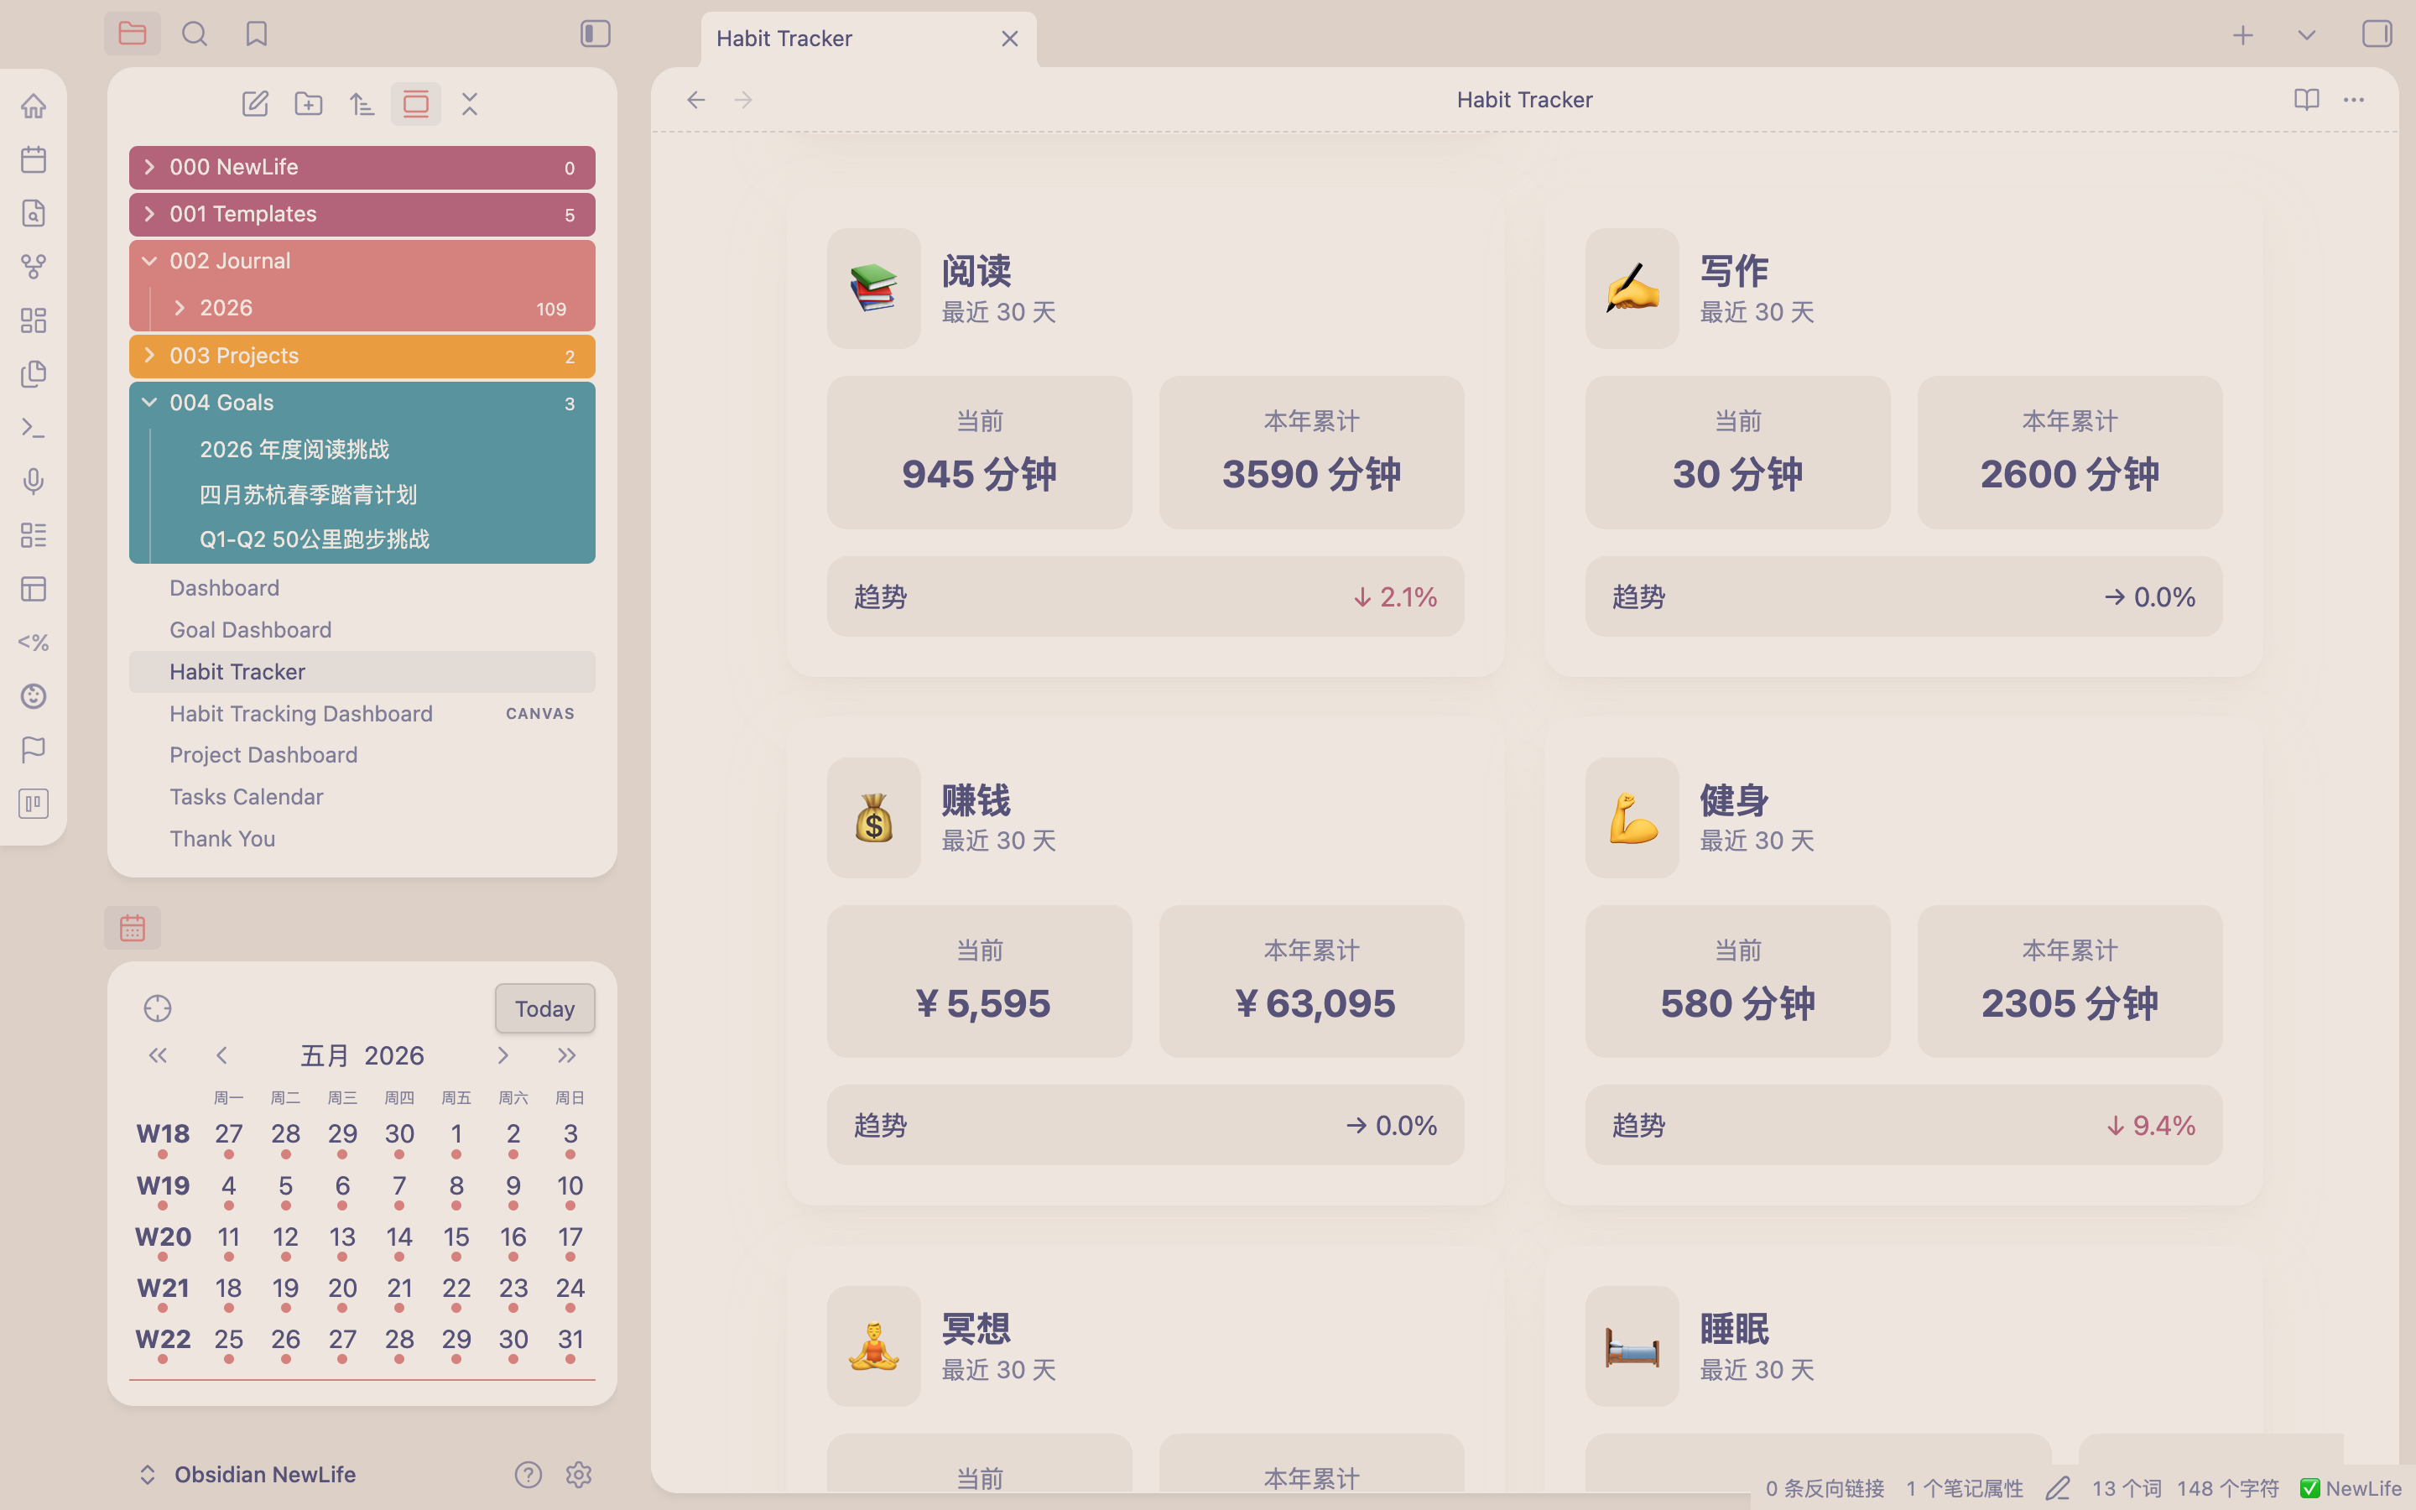Image resolution: width=2416 pixels, height=1510 pixels.
Task: Open the bookmarks icon in top bar
Action: 257,34
